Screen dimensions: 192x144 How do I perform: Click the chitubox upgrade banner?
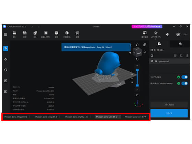[x=147, y=26]
